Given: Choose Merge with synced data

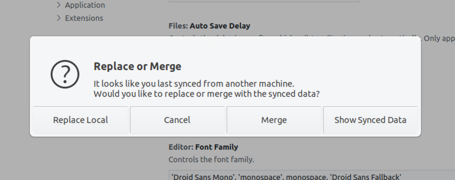Looking at the screenshot, I should click(x=274, y=120).
